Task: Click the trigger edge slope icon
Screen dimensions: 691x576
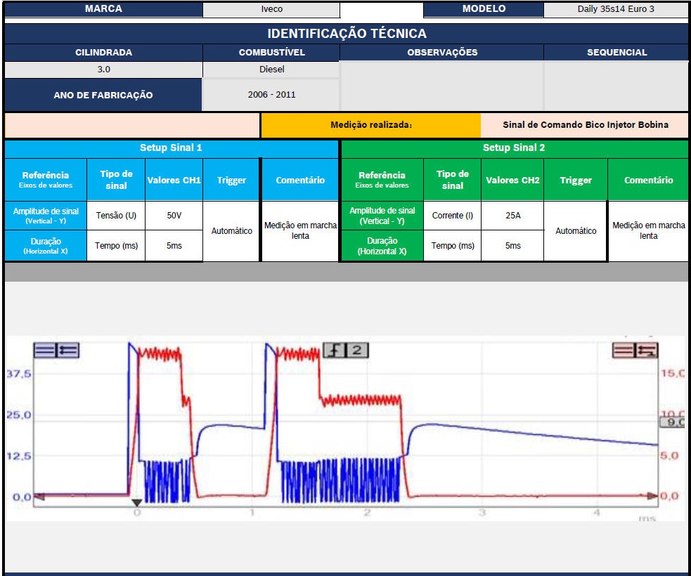Action: [335, 350]
